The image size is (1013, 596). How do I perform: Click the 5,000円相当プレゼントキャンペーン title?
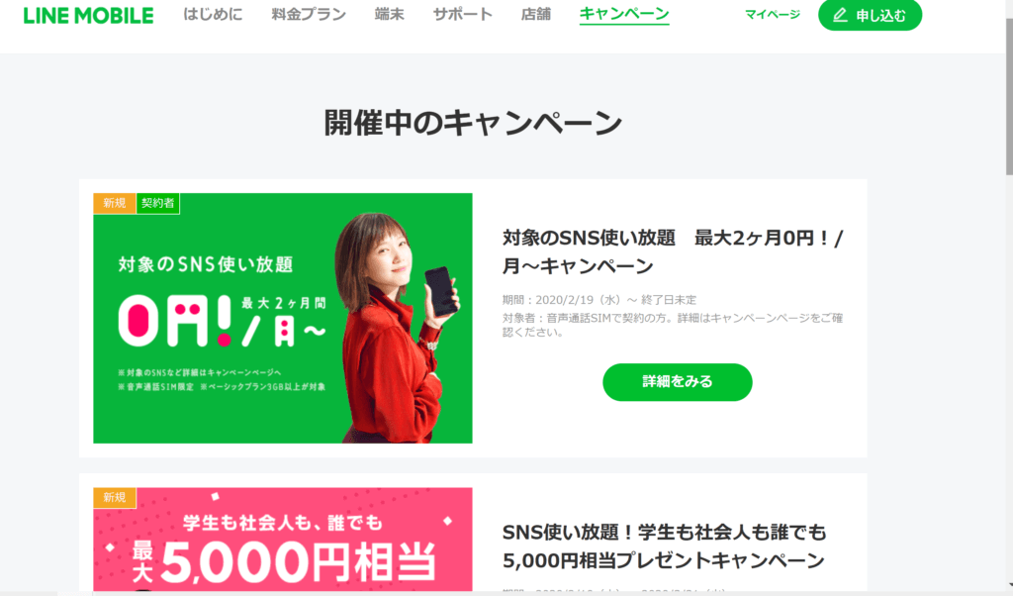click(664, 546)
